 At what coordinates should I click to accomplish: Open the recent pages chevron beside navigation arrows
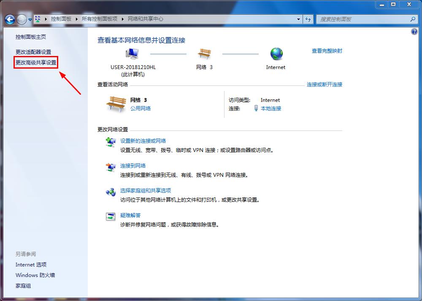(30, 19)
